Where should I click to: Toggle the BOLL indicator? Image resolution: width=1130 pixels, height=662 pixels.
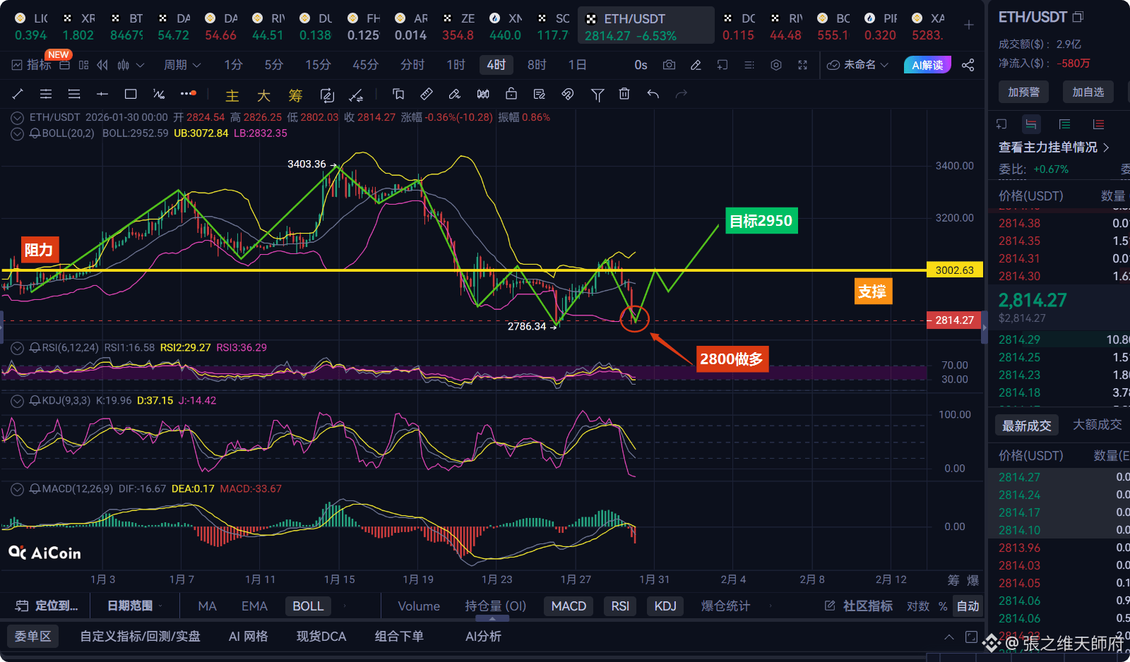point(308,606)
